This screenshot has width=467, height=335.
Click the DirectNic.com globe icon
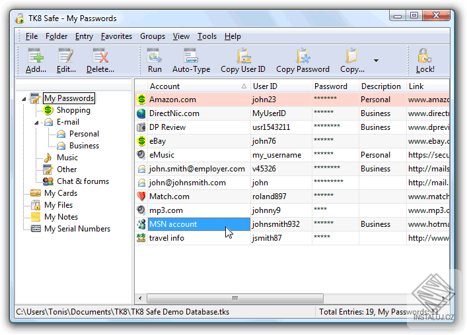(x=141, y=113)
